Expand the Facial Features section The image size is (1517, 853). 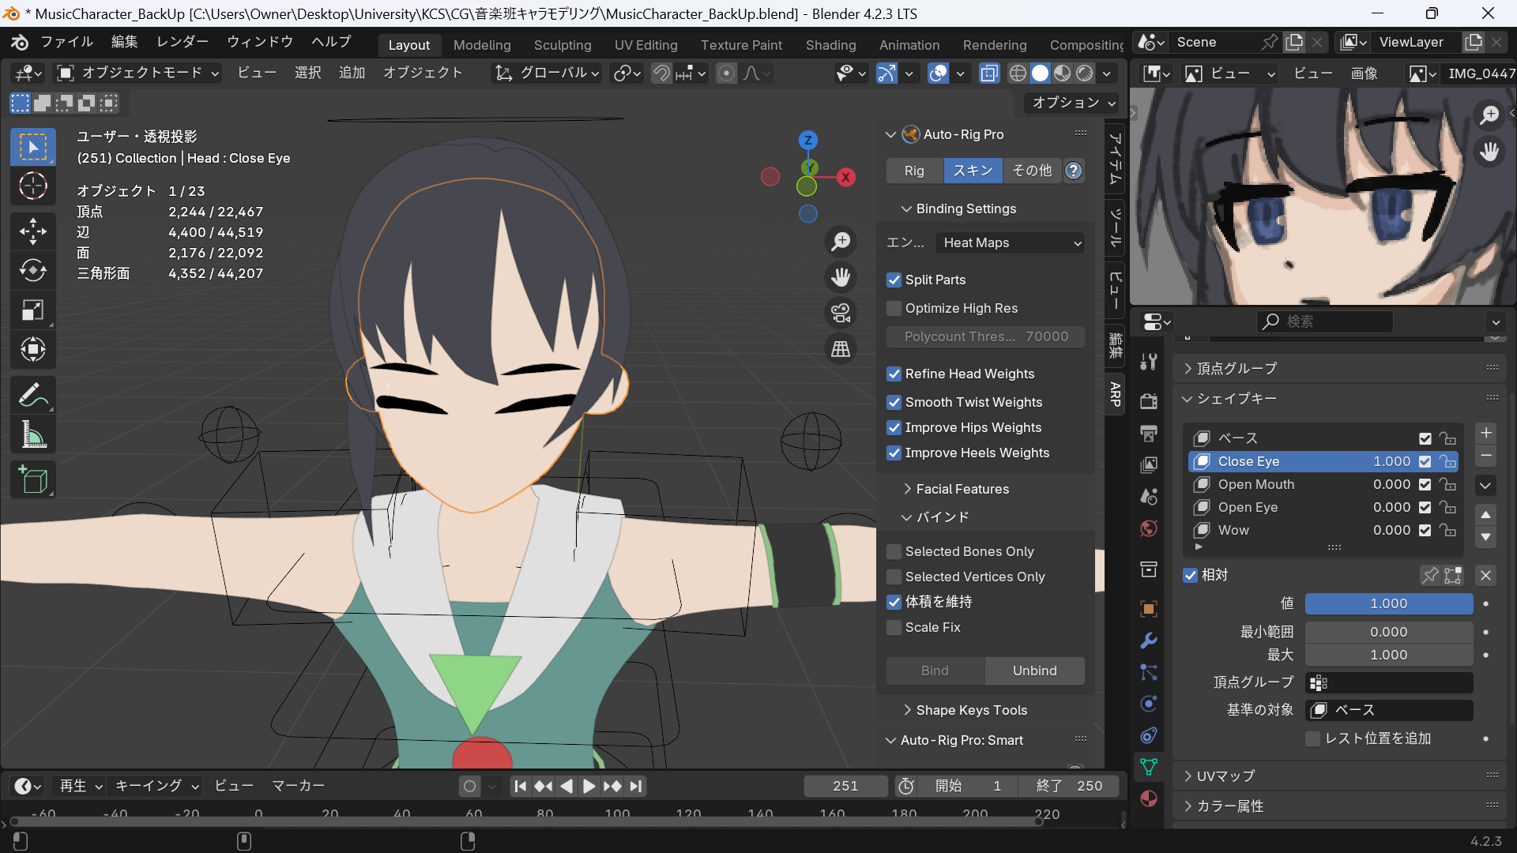(962, 489)
